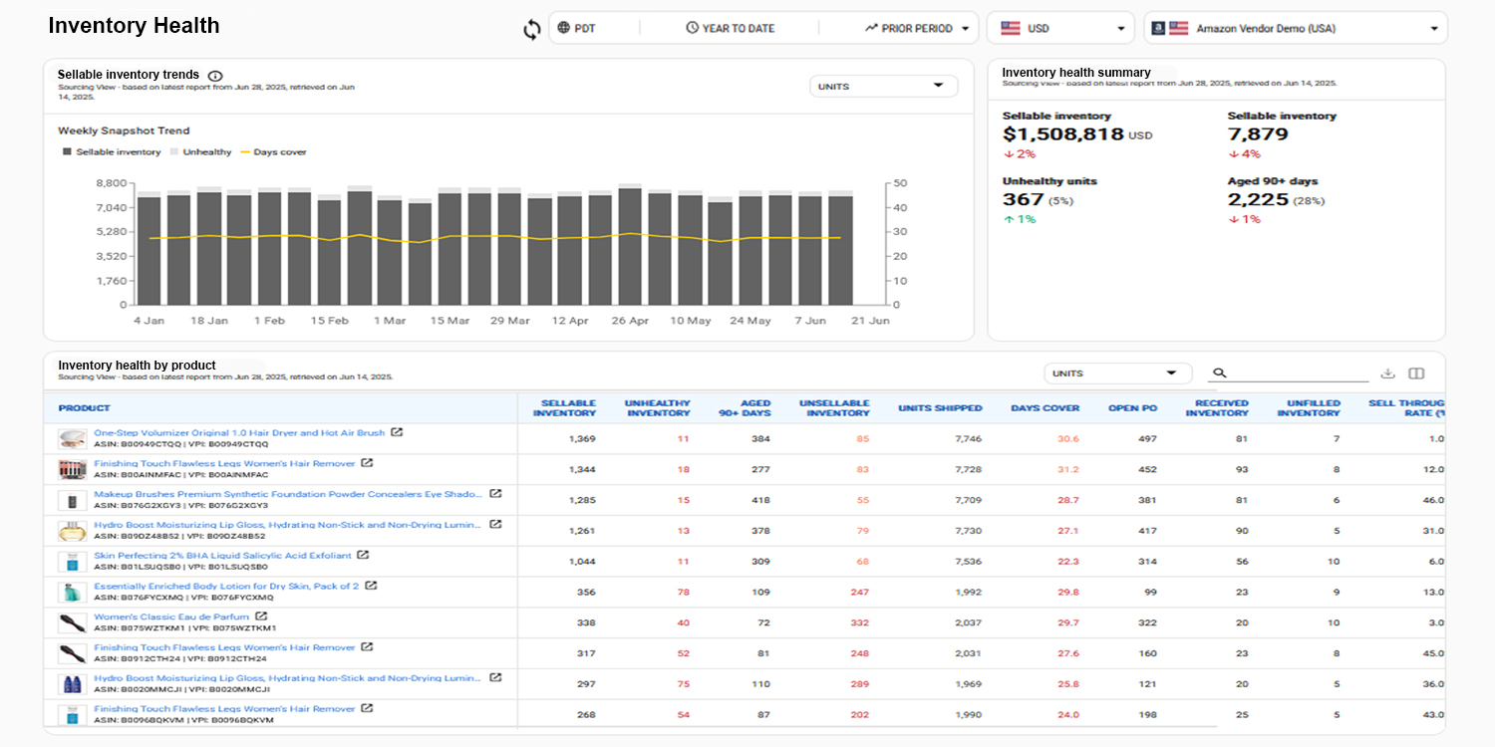
Task: Open external link icon for Skin Perfecting BHA Exfoliant
Action: coord(363,556)
